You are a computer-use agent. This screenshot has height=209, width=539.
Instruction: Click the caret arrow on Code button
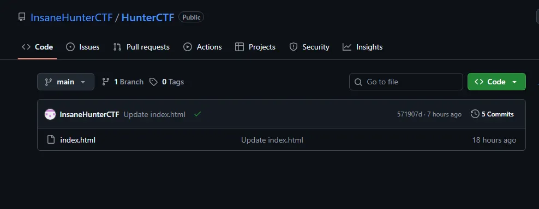(514, 82)
